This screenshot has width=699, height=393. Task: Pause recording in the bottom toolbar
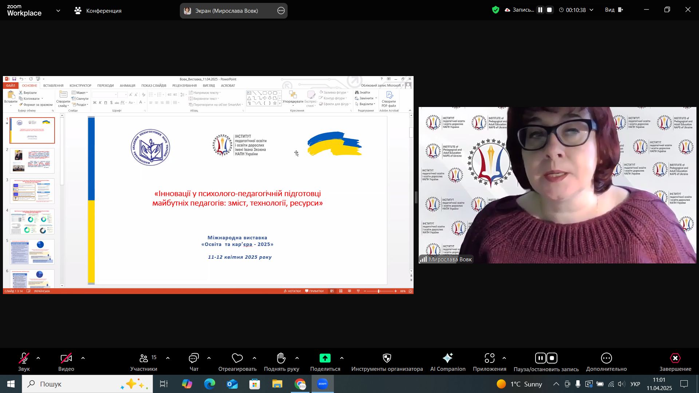click(x=541, y=358)
